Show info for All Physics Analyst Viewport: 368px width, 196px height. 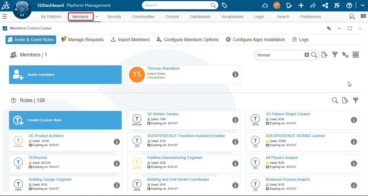[x=354, y=164]
